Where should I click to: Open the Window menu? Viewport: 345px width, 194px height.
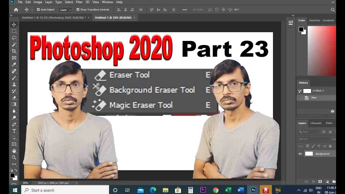point(107,2)
